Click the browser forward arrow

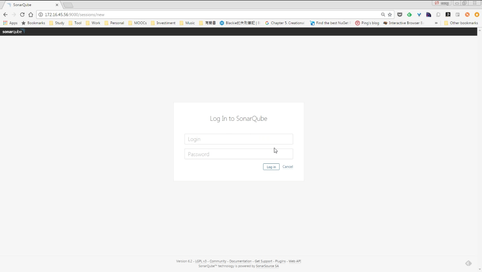pyautogui.click(x=14, y=15)
